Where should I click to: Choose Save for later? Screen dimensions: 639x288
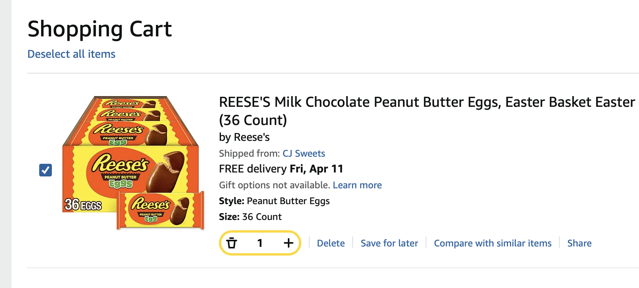coord(389,243)
